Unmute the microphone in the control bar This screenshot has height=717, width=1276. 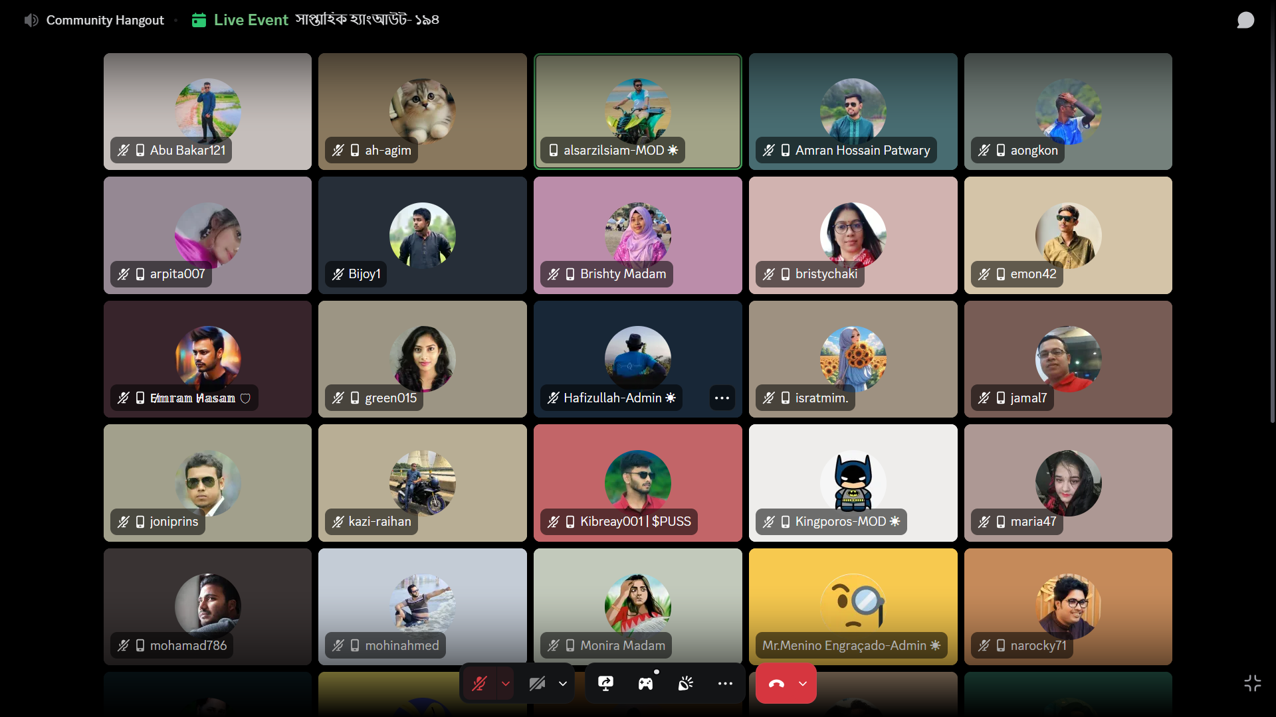pyautogui.click(x=479, y=683)
